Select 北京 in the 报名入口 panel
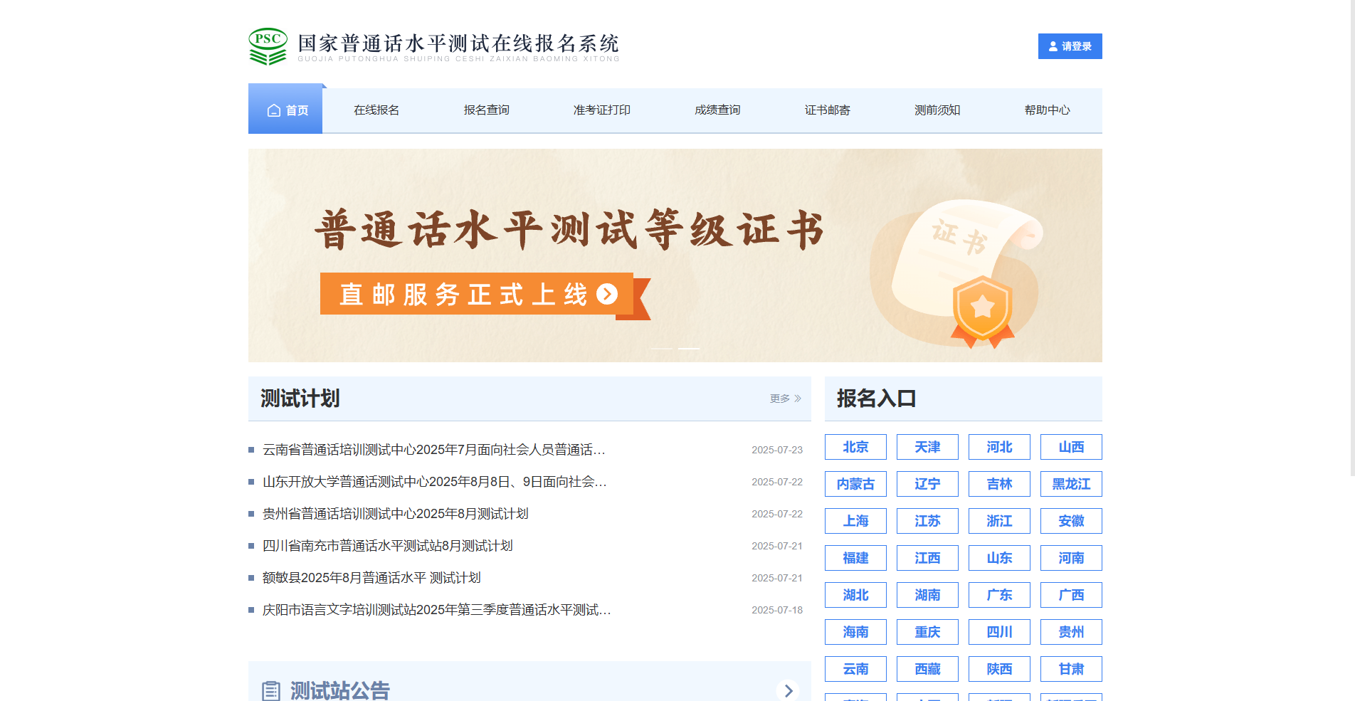 (855, 447)
